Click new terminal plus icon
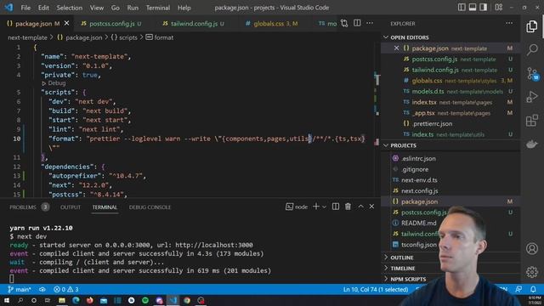Image resolution: width=544 pixels, height=306 pixels. point(315,207)
